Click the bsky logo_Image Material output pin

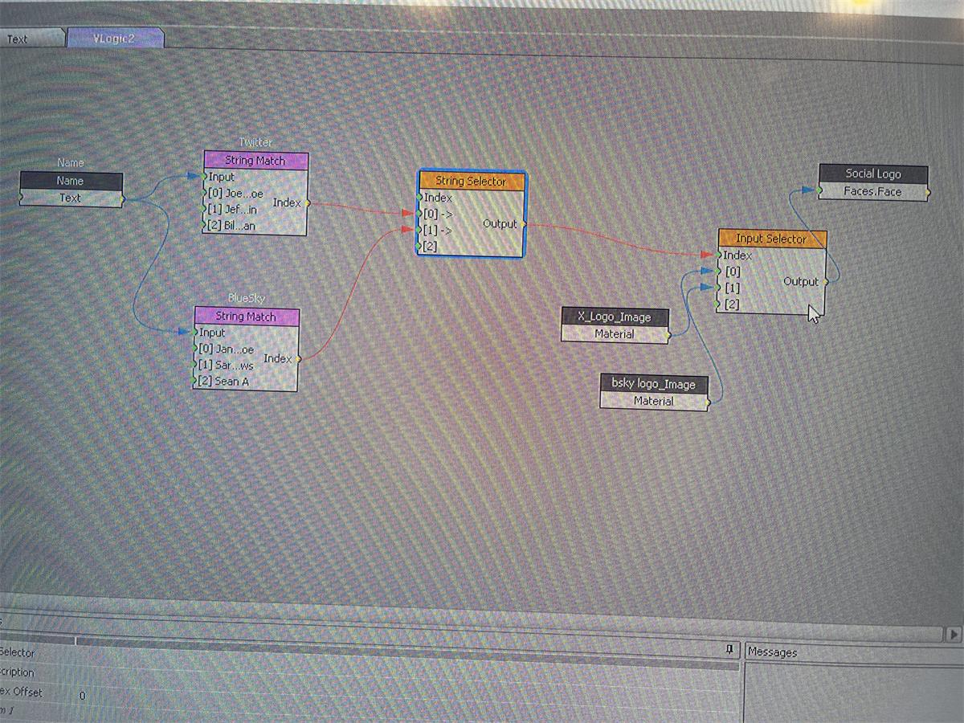click(707, 402)
